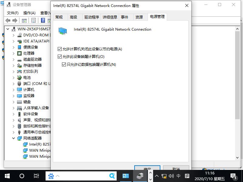This screenshot has width=243, height=182.
Task: Click the network adapter icon beside Intel 82574L
Action: coord(25,144)
